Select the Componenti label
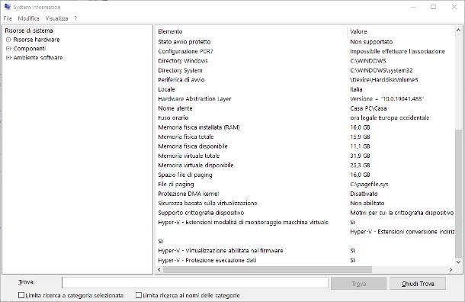Viewport: 465px width, 302px height. tap(30, 49)
